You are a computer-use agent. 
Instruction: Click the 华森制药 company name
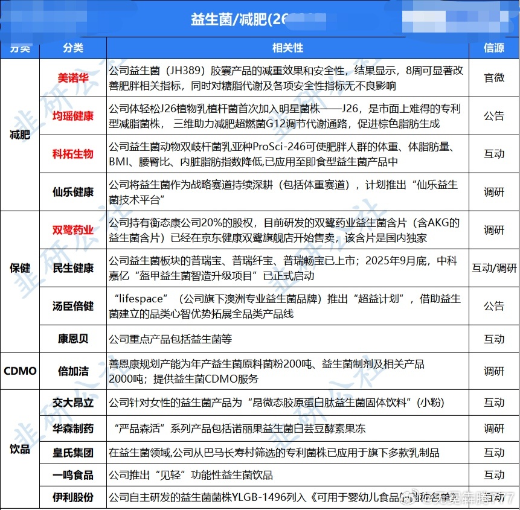point(73,429)
